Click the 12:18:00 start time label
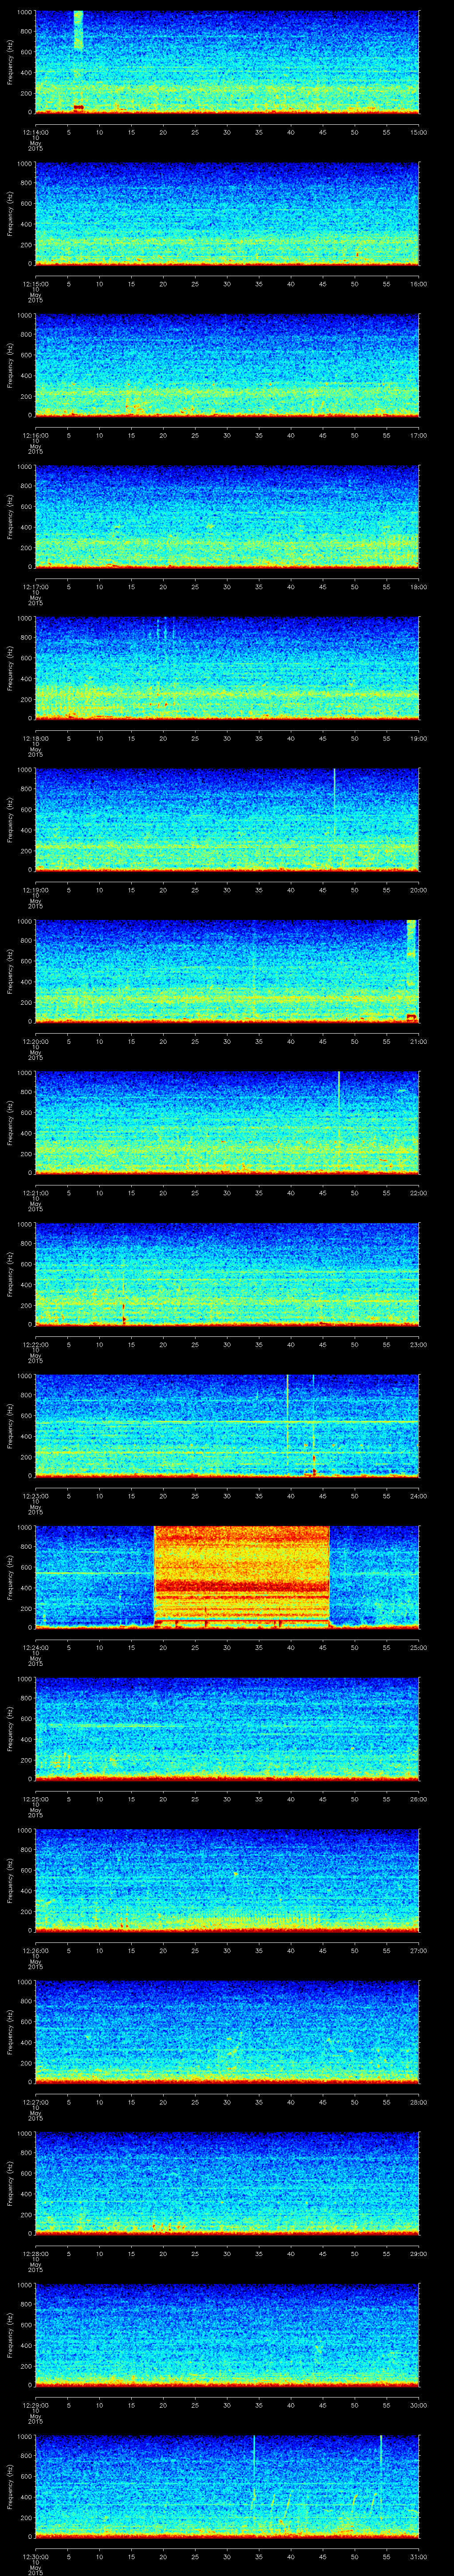This screenshot has width=454, height=2576. coord(35,738)
